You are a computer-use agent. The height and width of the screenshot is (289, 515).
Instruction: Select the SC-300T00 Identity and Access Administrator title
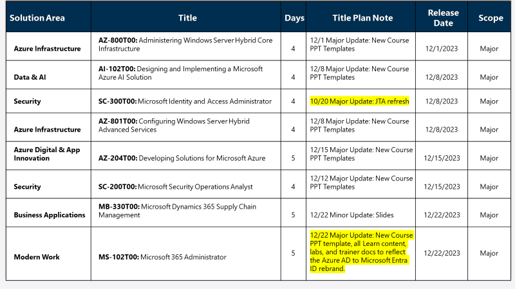(x=185, y=101)
